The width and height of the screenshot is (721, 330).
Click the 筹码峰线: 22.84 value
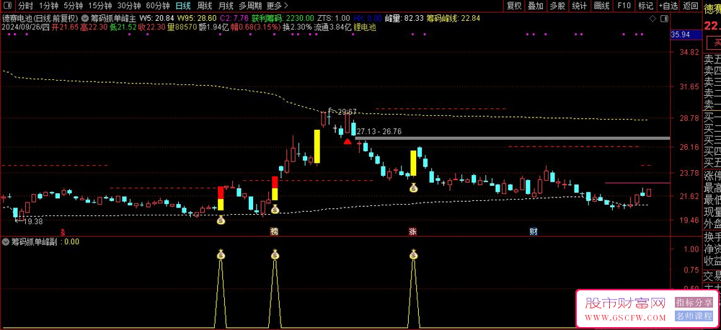[x=453, y=19]
